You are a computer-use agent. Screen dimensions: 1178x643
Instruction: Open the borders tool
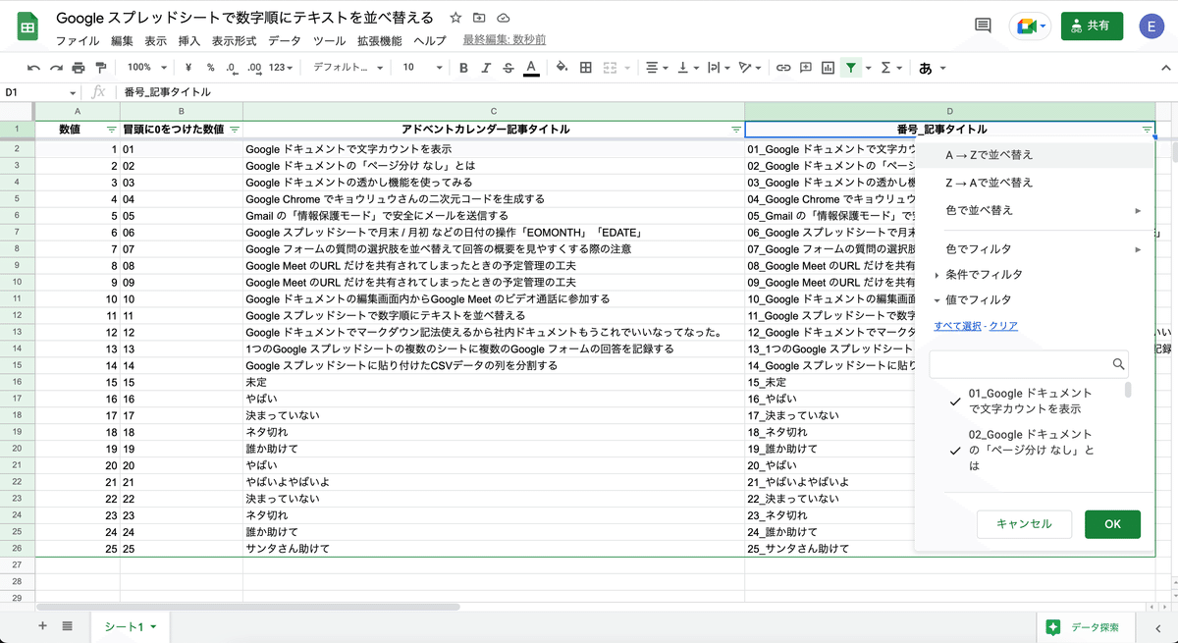(586, 68)
